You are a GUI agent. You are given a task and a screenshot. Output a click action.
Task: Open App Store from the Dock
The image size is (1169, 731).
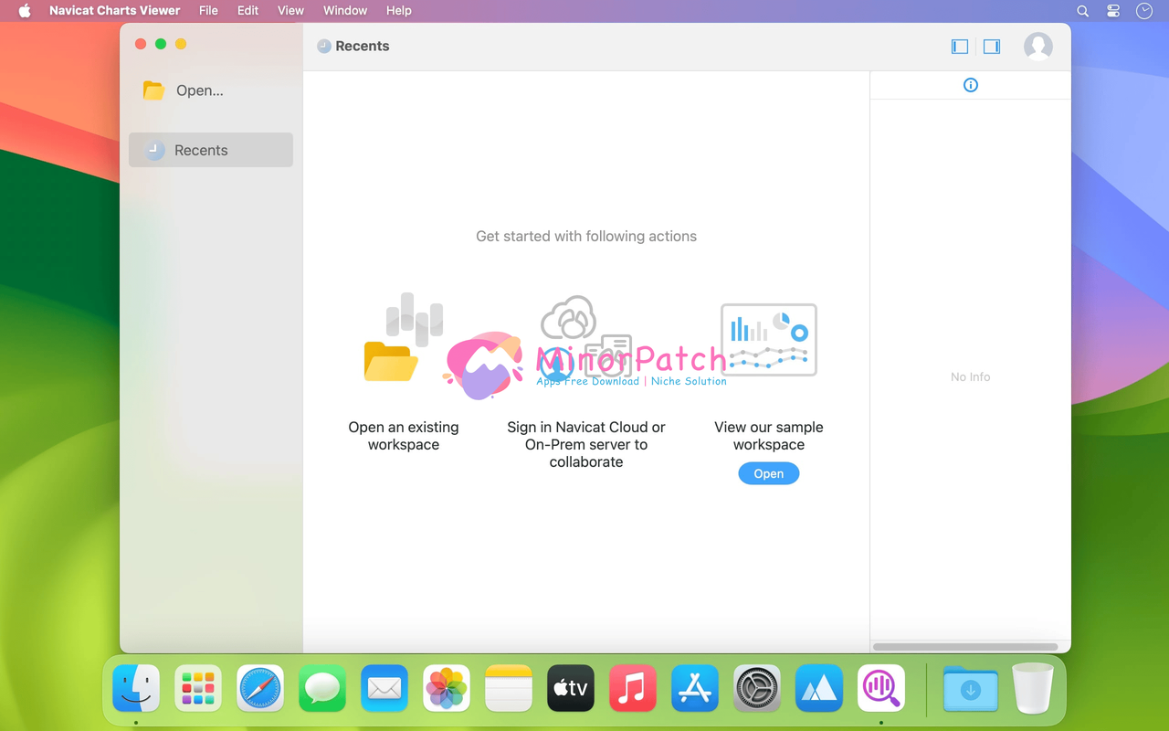tap(695, 688)
